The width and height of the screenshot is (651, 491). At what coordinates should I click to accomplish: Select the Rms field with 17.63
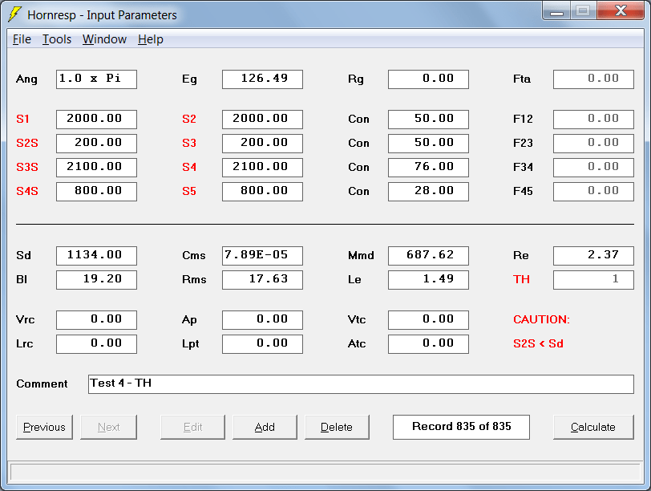[x=262, y=280]
